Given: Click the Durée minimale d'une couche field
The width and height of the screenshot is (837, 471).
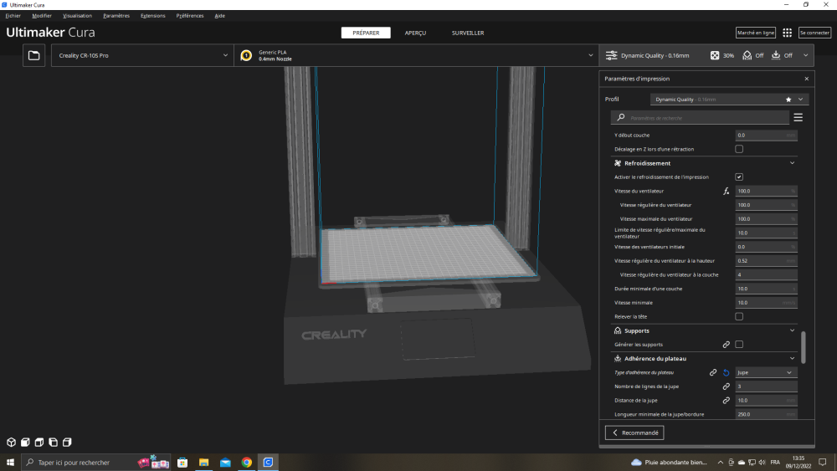Looking at the screenshot, I should tap(766, 289).
